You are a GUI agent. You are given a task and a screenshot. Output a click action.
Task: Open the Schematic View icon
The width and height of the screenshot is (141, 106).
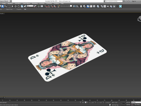tap(94, 6)
